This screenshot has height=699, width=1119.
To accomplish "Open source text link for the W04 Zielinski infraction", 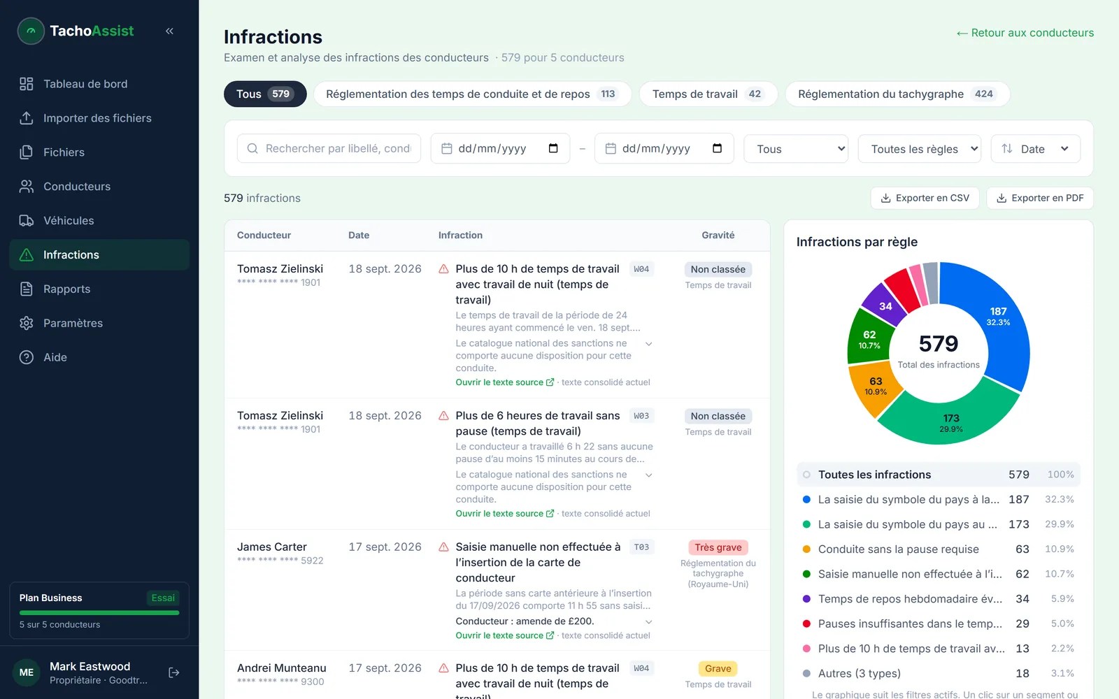I will [504, 382].
